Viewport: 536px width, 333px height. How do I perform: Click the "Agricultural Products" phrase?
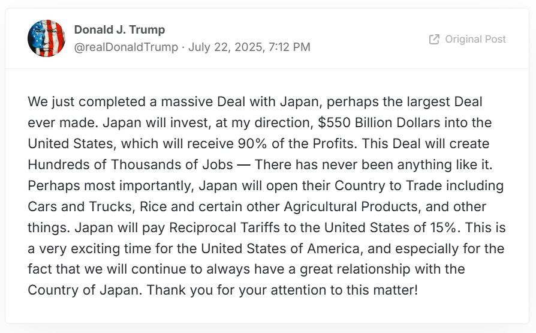click(352, 206)
